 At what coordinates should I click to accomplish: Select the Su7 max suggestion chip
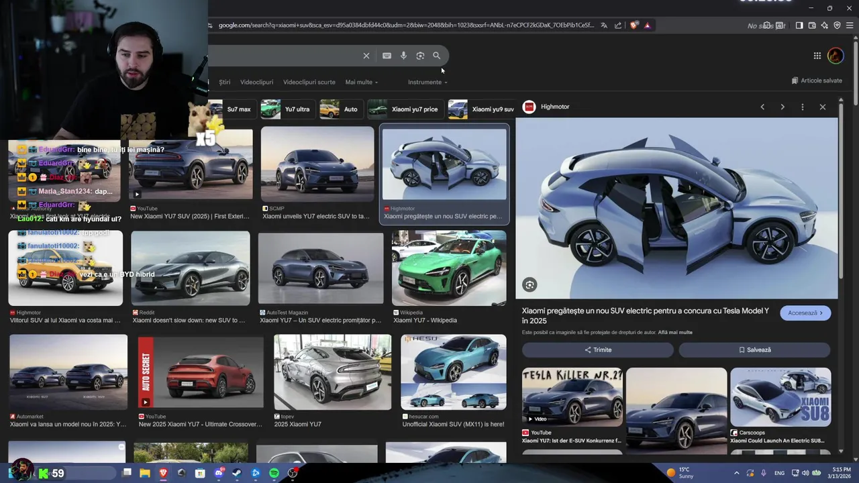coord(231,109)
